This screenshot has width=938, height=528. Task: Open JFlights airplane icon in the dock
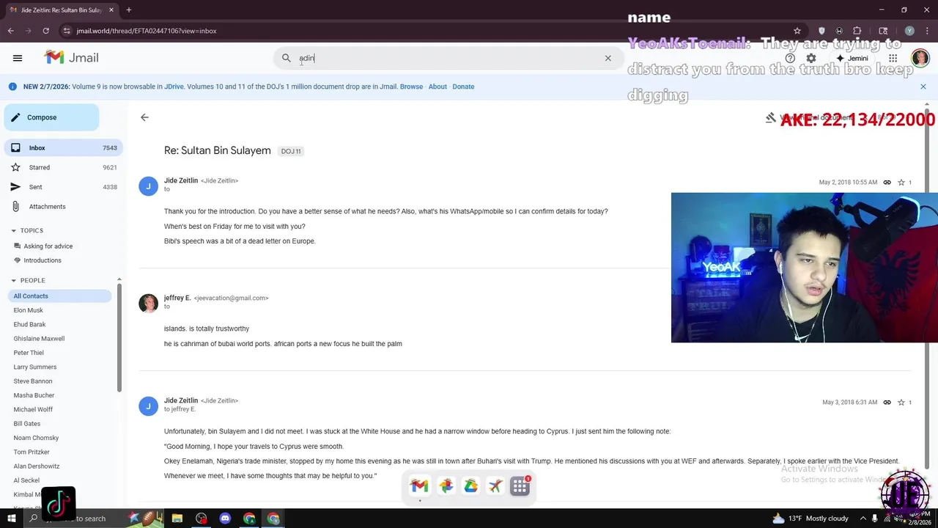pyautogui.click(x=495, y=485)
